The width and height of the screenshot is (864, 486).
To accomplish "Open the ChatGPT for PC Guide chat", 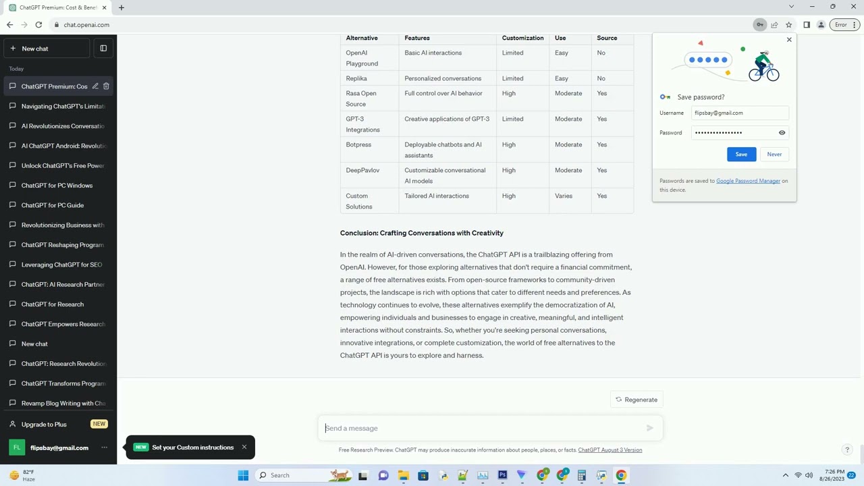I will [x=58, y=205].
